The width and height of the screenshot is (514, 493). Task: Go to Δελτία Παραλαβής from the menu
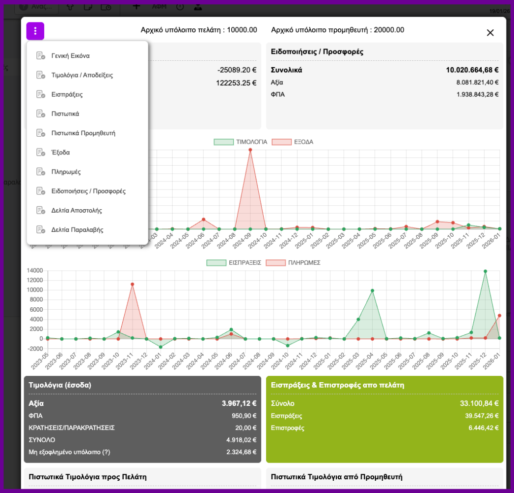pos(77,229)
